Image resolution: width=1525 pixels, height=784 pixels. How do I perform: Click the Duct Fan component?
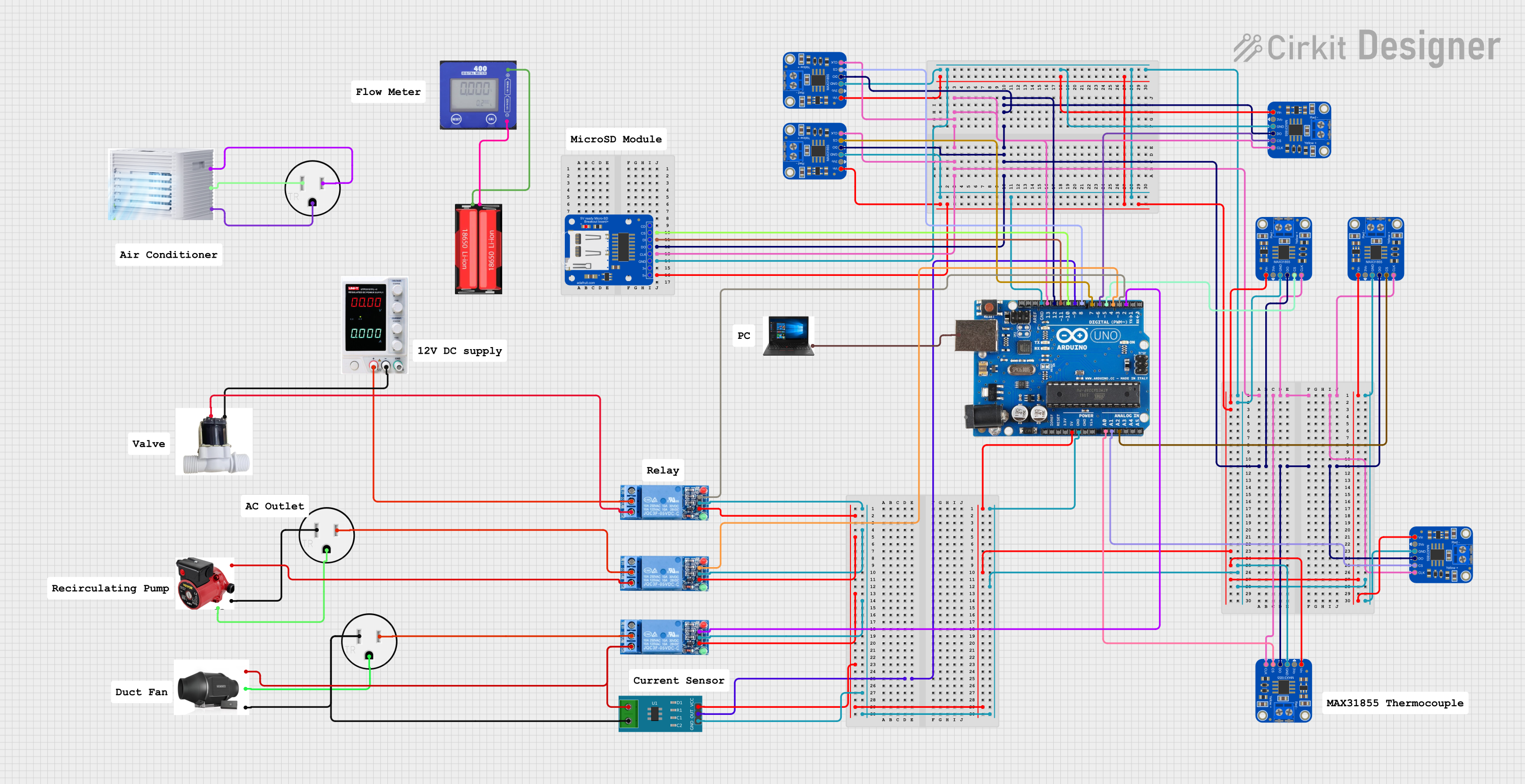211,687
